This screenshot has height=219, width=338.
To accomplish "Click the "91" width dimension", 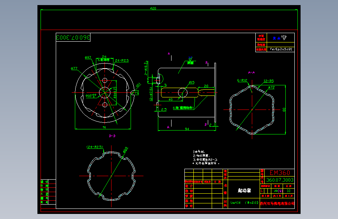I will click(104, 127).
